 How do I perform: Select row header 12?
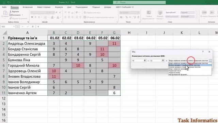coord(3,98)
